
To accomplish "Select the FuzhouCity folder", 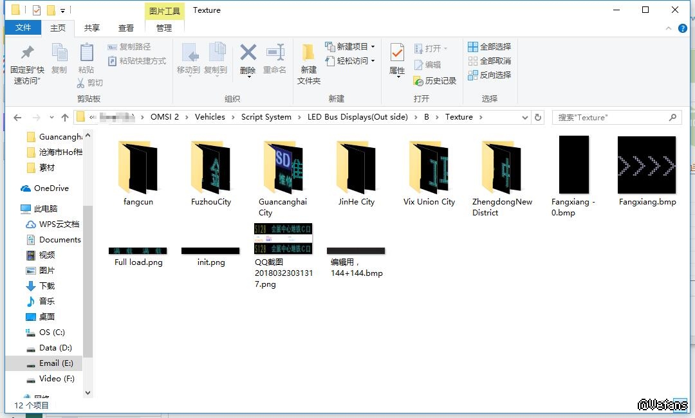I will [211, 173].
